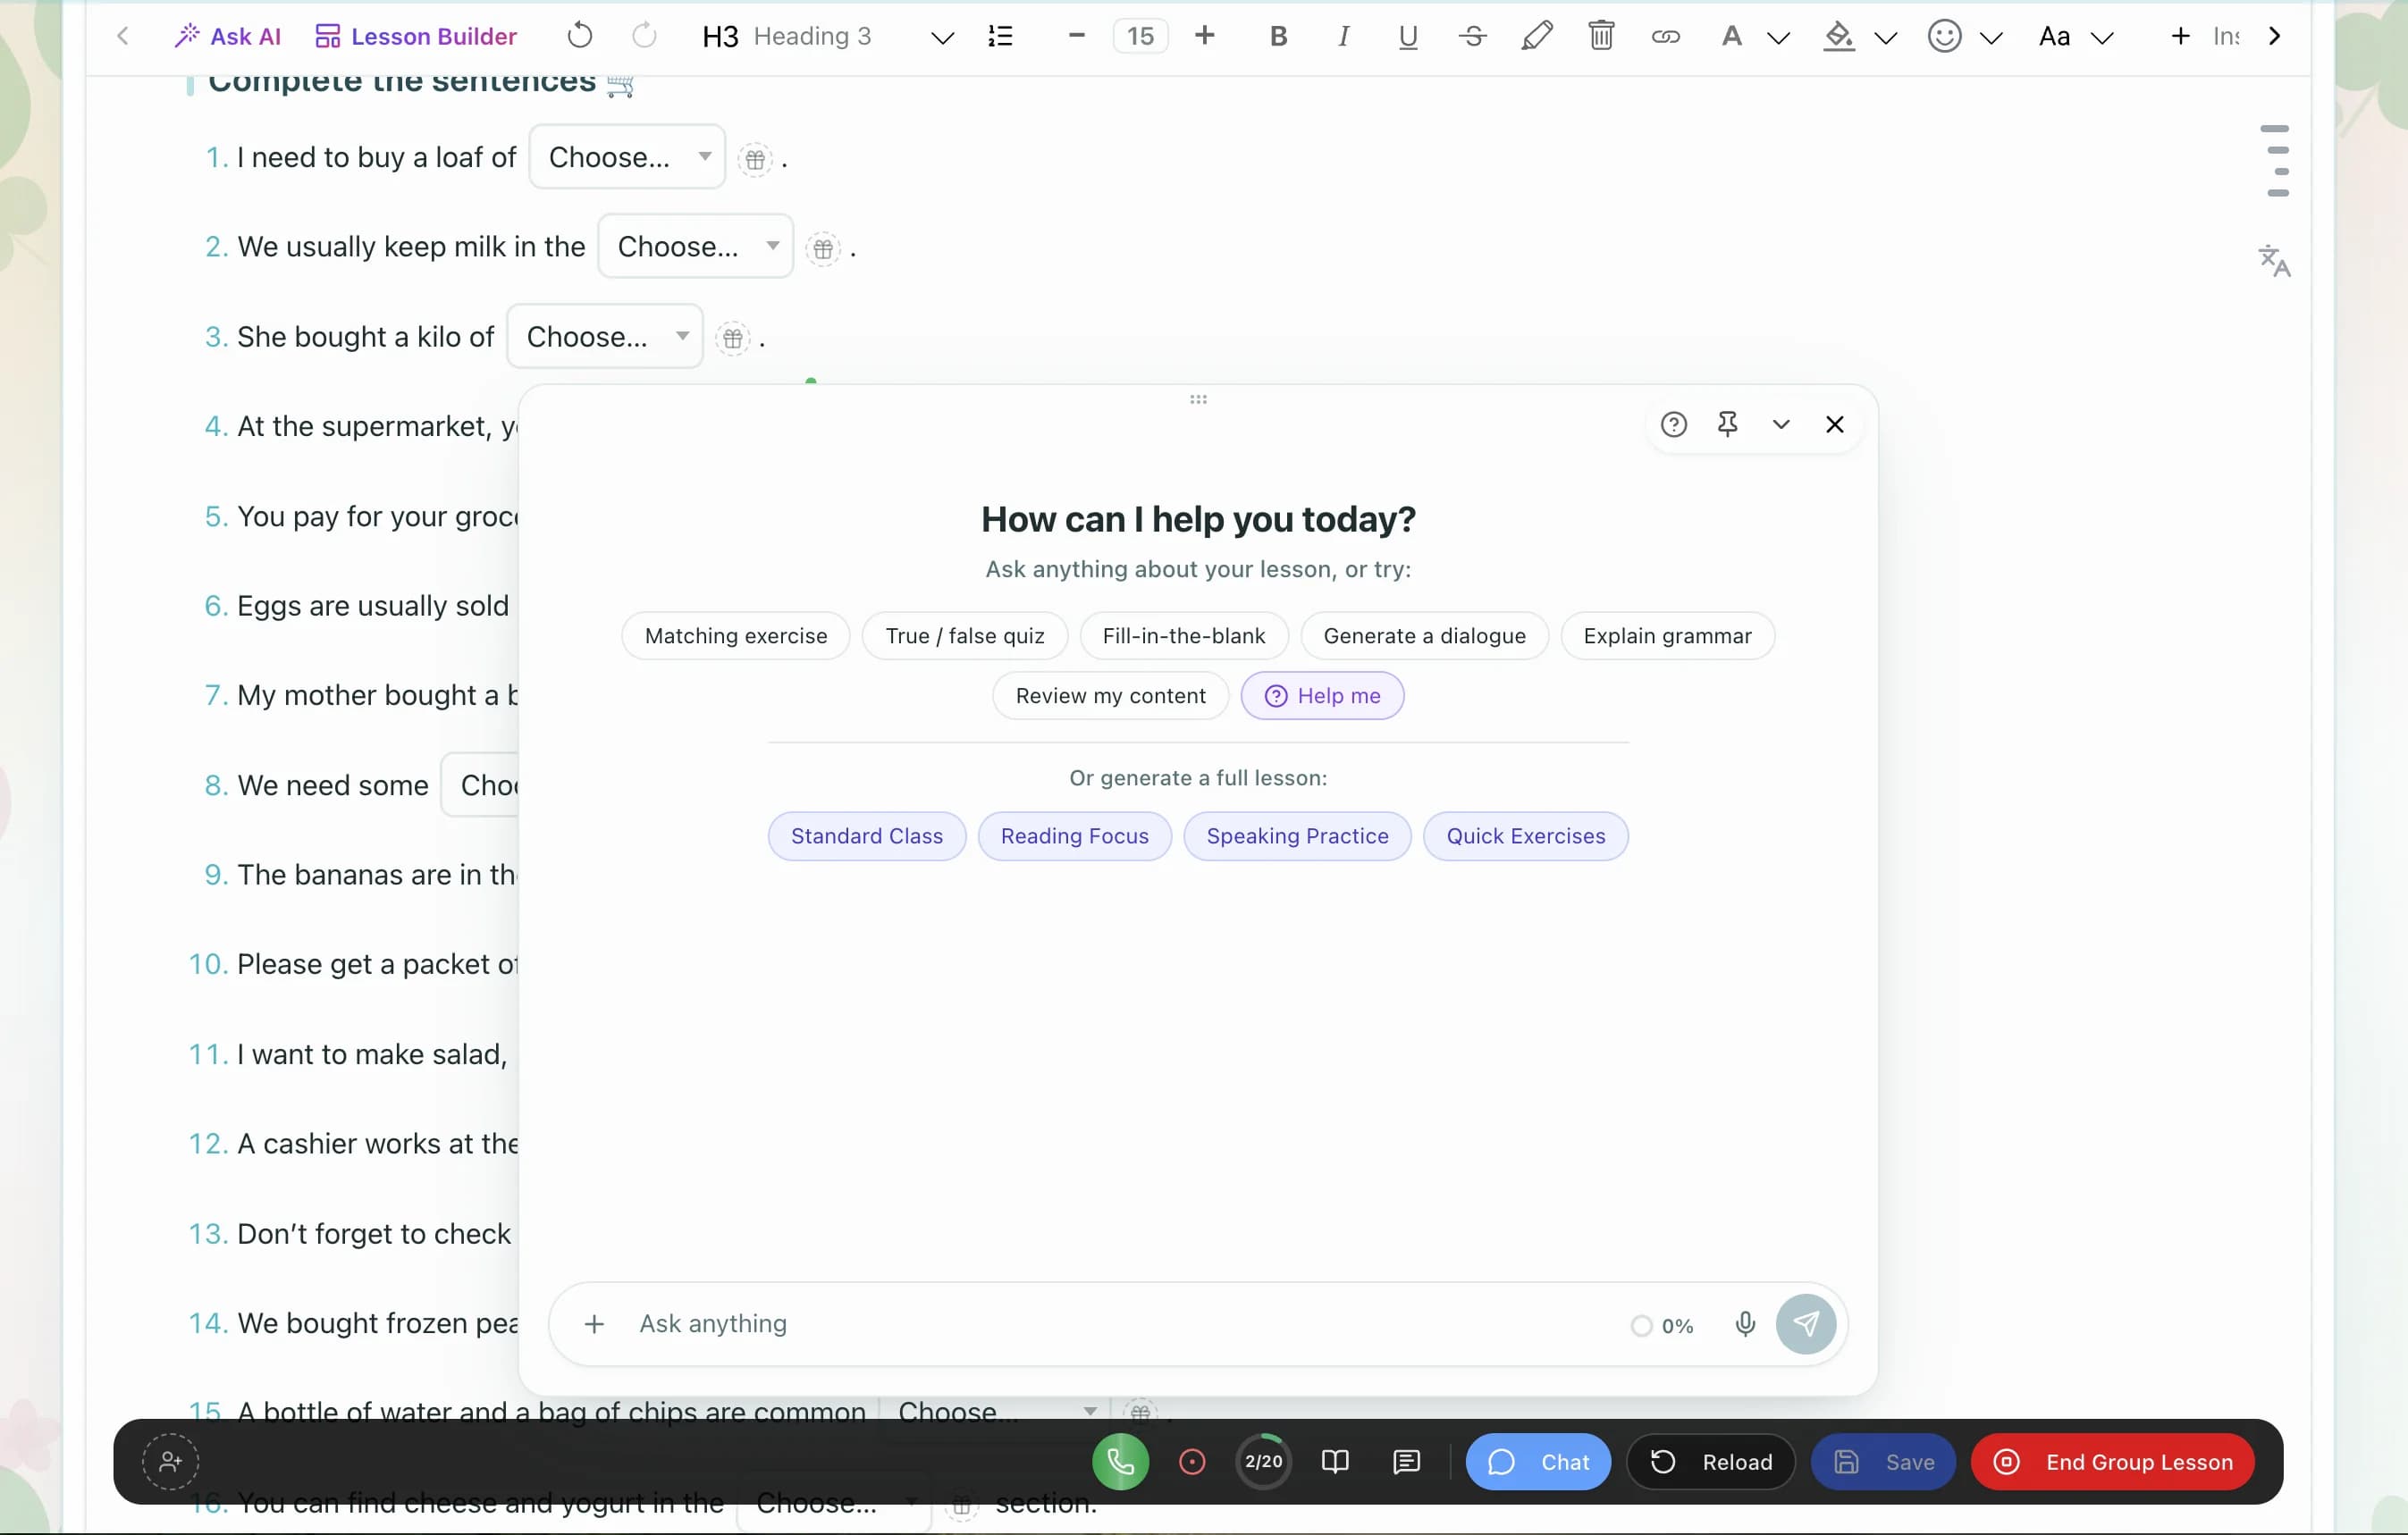Click the text color A icon

pyautogui.click(x=1731, y=36)
